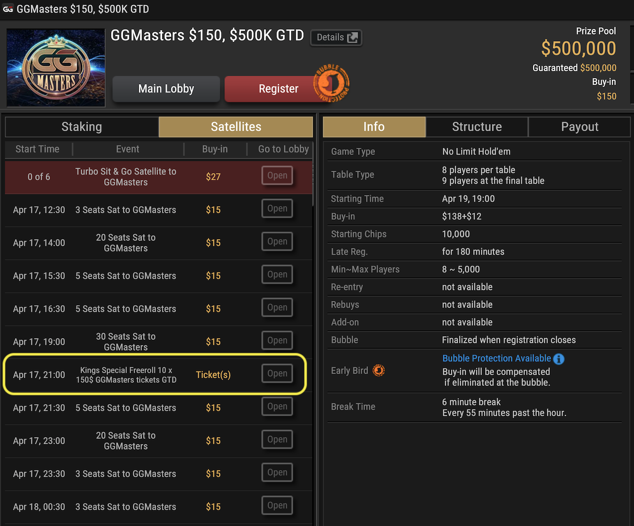Open lobby for Apr 17, 23:00 satellite
Screen dimensions: 634x526
coord(277,439)
